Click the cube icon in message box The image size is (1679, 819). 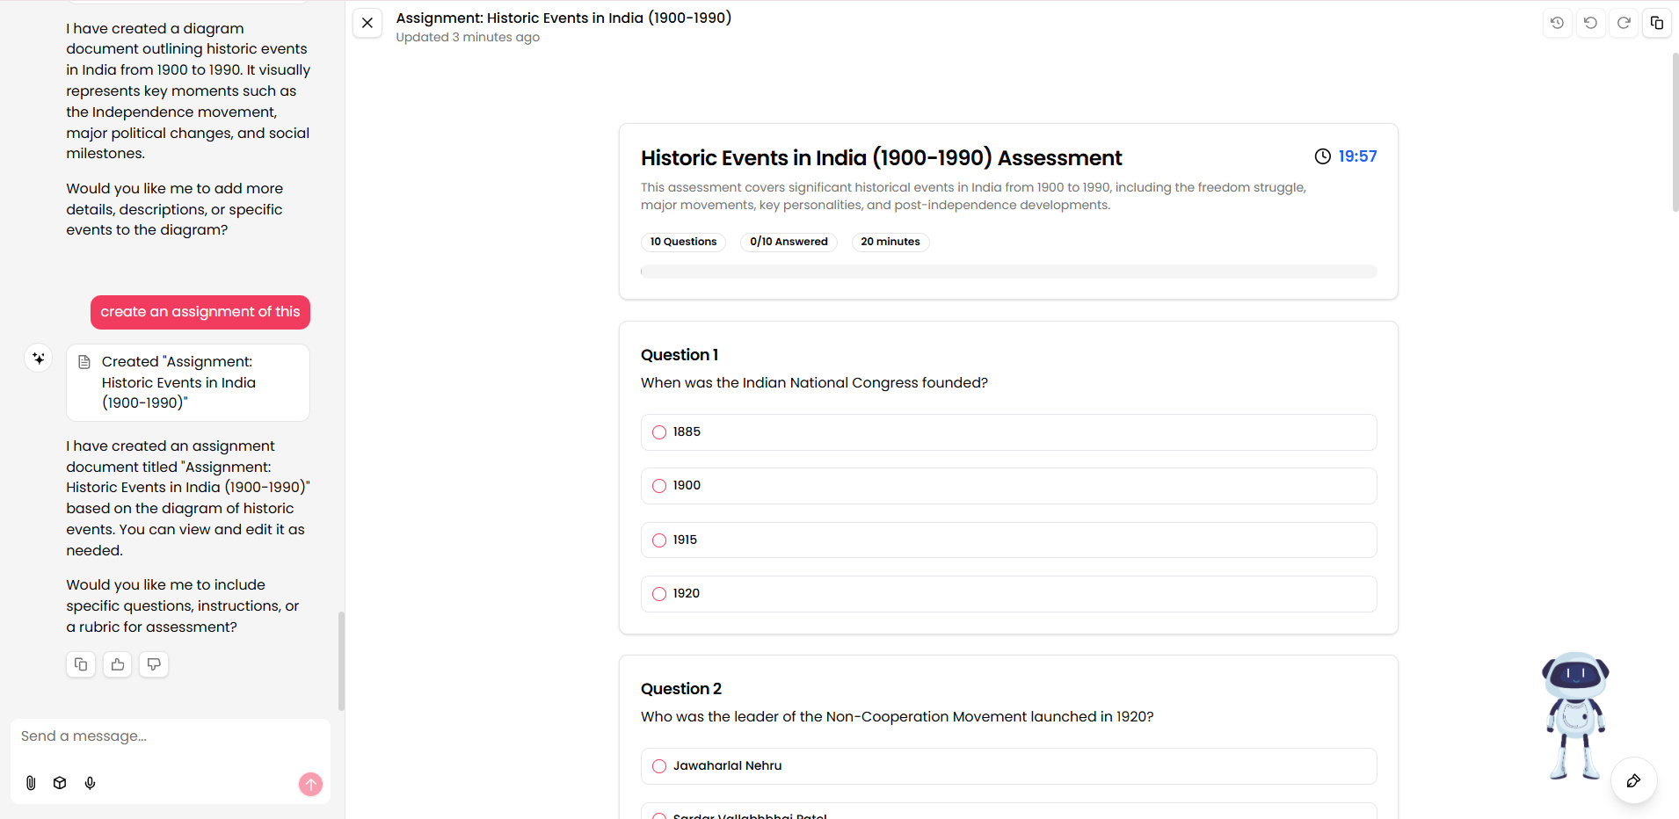(60, 783)
